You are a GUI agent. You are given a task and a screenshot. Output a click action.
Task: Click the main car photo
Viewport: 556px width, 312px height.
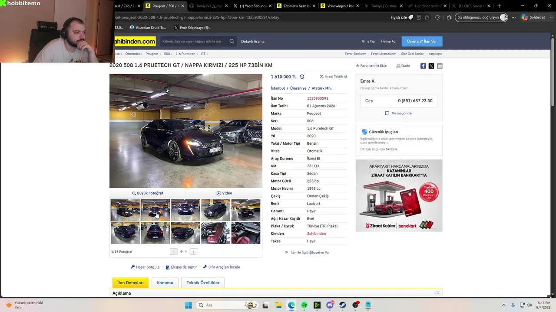pyautogui.click(x=186, y=131)
